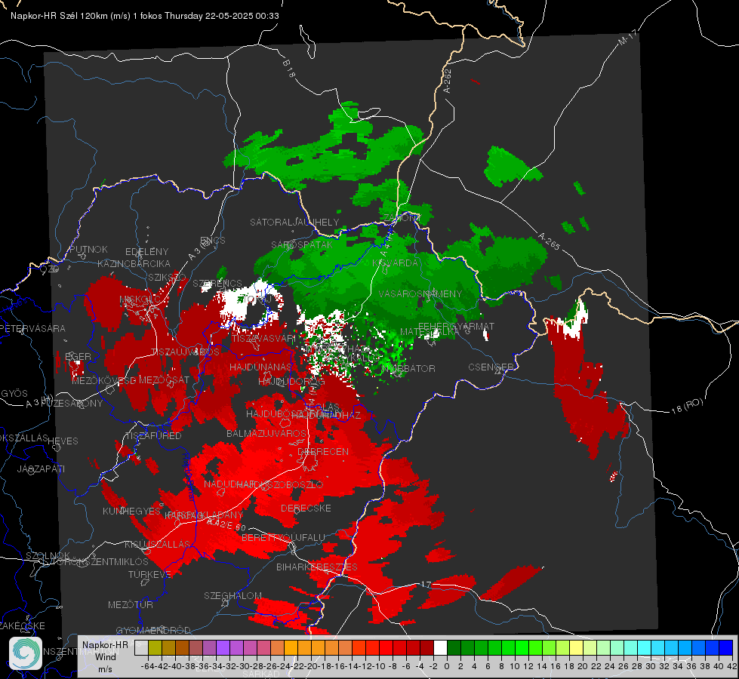Click the EGER city label
This screenshot has height=679, width=739.
[x=78, y=357]
